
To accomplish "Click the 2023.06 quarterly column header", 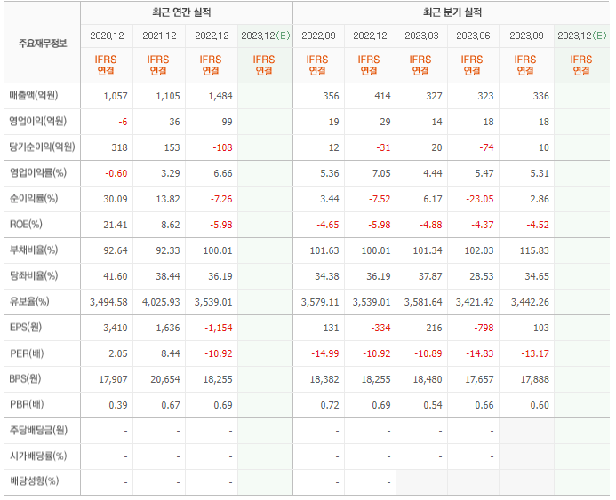I will coord(473,36).
